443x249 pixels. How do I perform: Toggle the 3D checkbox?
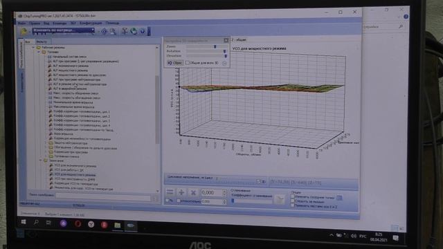258,181
